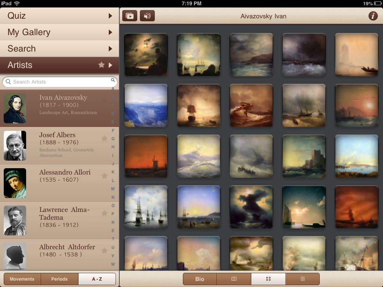
Task: Switch to the Periods tab
Action: tap(59, 279)
